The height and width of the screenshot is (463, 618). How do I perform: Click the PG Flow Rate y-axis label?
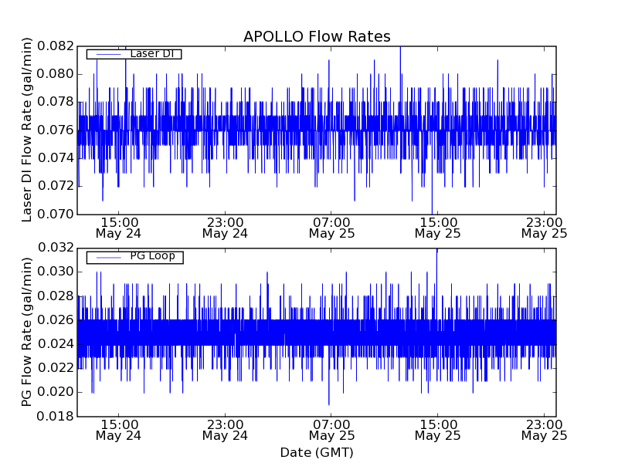(27, 332)
